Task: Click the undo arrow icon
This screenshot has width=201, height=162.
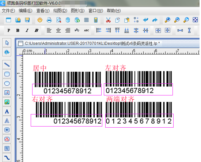Action: tap(145, 20)
